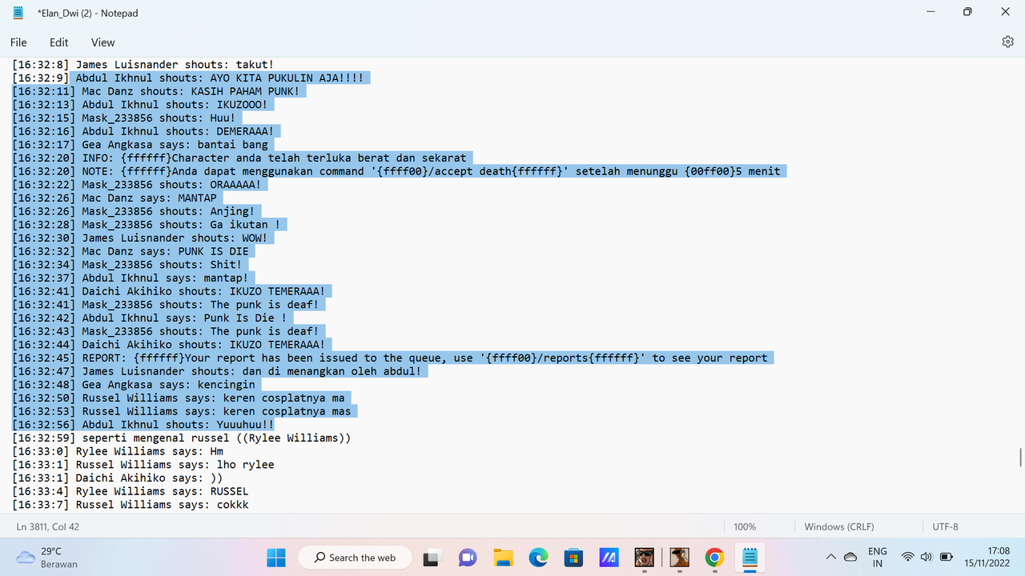Click line 'Gea Angkasa says: bantai bang'
The height and width of the screenshot is (576, 1025).
click(139, 144)
